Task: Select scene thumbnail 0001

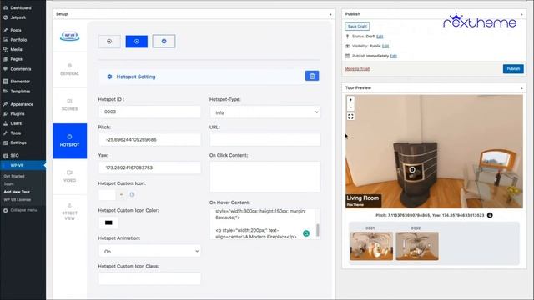Action: tap(371, 246)
